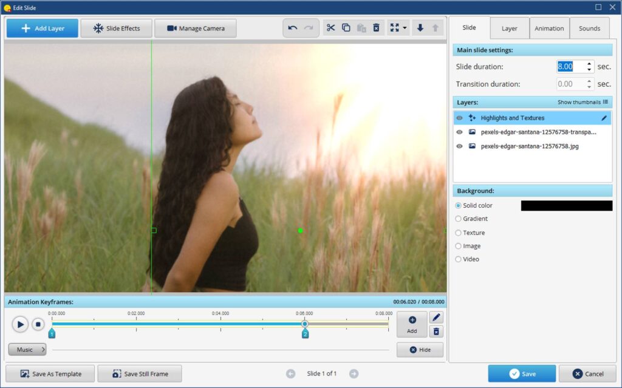622x388 pixels.
Task: Click the timeline playhead handle
Action: pyautogui.click(x=305, y=324)
